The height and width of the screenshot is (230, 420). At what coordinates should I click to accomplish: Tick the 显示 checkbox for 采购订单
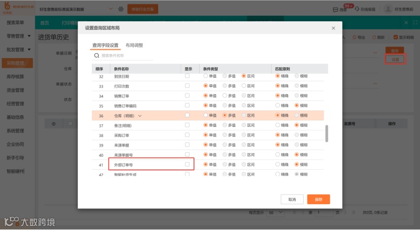point(187,134)
